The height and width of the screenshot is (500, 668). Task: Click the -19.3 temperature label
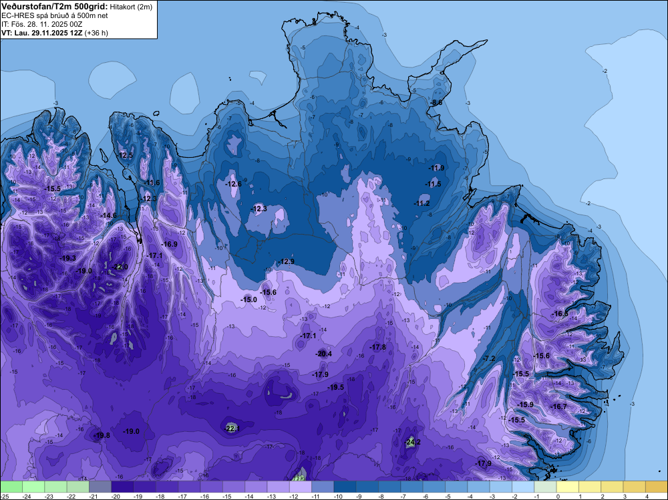[68, 258]
